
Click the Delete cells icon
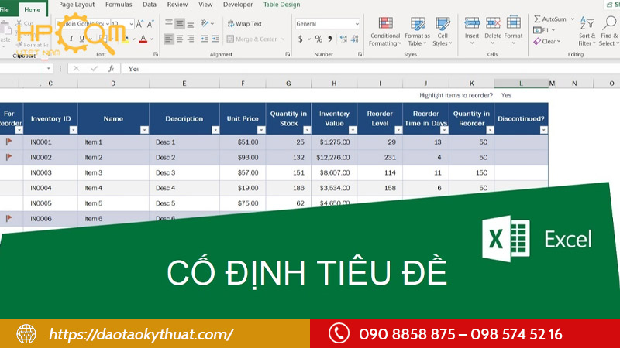pos(493,23)
